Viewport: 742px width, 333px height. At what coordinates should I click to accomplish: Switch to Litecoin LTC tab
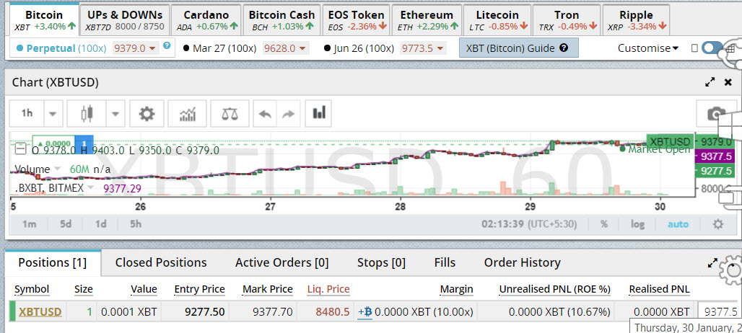[497, 20]
